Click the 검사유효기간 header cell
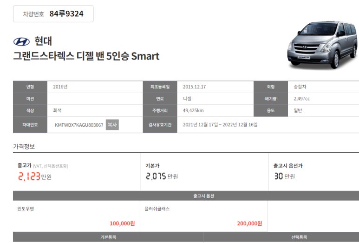Viewport: 359px width, 243px height. [160, 125]
